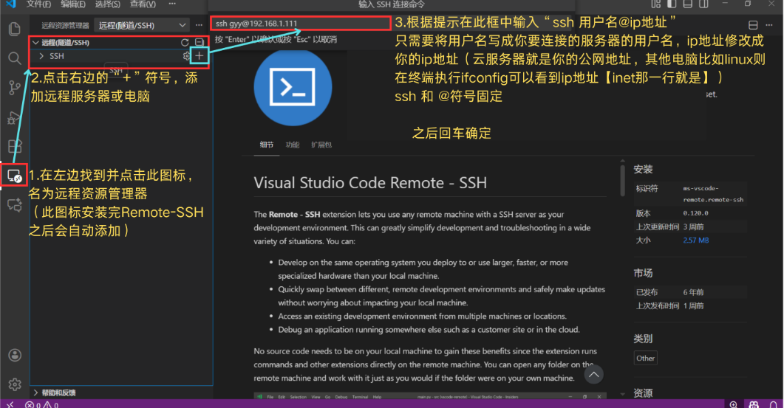Click the plus icon to add new SSH host
Screen dimensions: 784x408
click(x=199, y=56)
